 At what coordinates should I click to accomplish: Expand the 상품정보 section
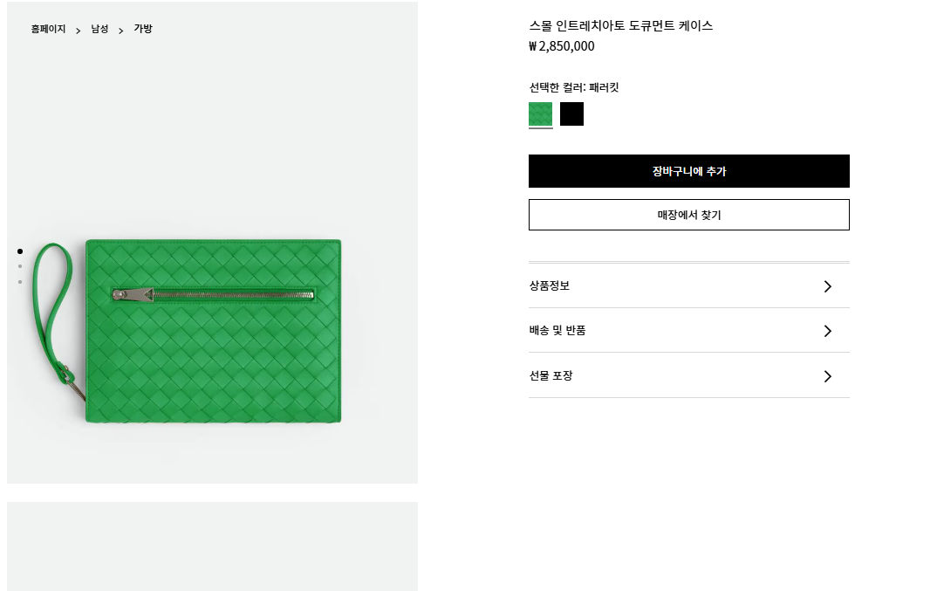[x=550, y=285]
